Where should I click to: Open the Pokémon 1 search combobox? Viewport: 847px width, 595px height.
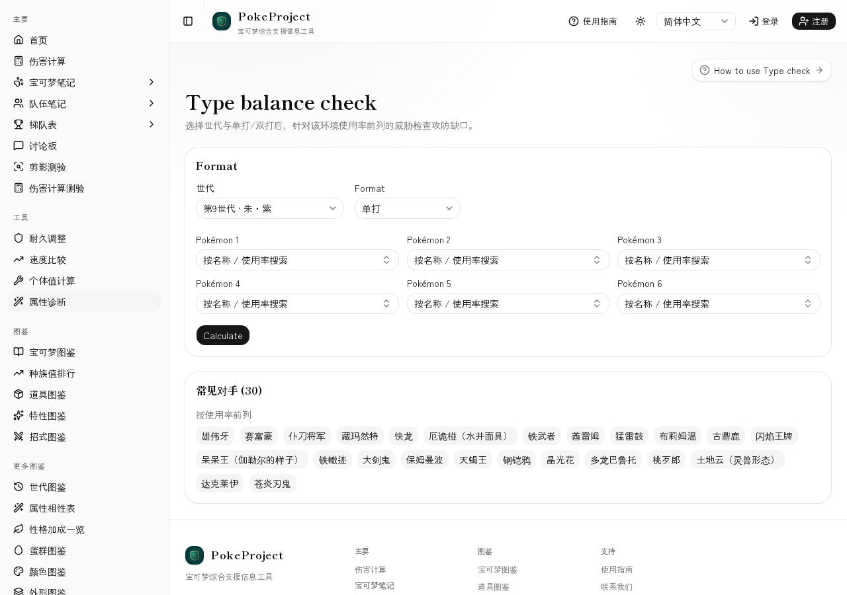(x=297, y=260)
